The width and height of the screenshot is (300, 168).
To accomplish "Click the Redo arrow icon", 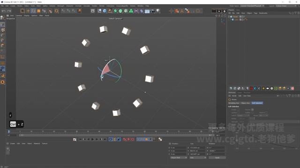I will 9,11.
